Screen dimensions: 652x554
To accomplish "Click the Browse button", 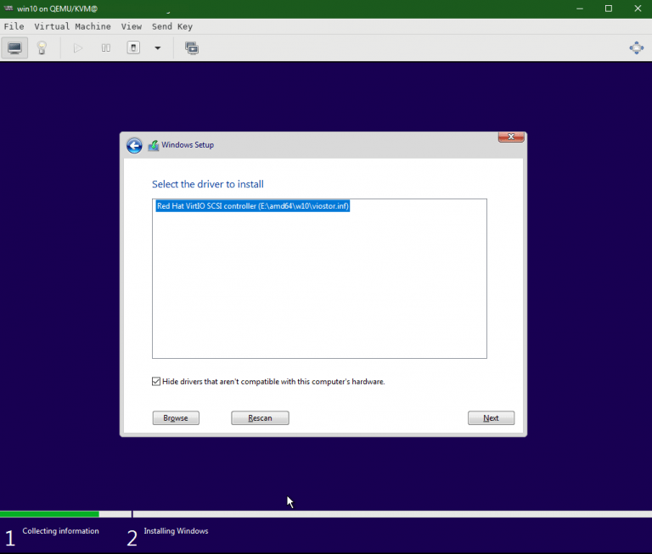I will tap(176, 418).
